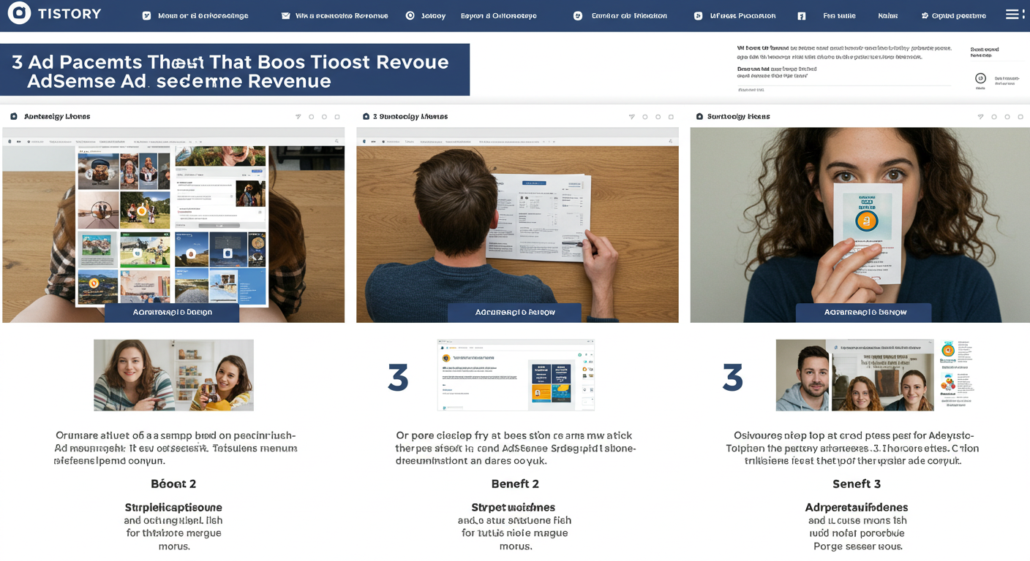The image size is (1030, 561).
Task: Open the header item next to bird icon
Action: pyautogui.click(x=203, y=15)
